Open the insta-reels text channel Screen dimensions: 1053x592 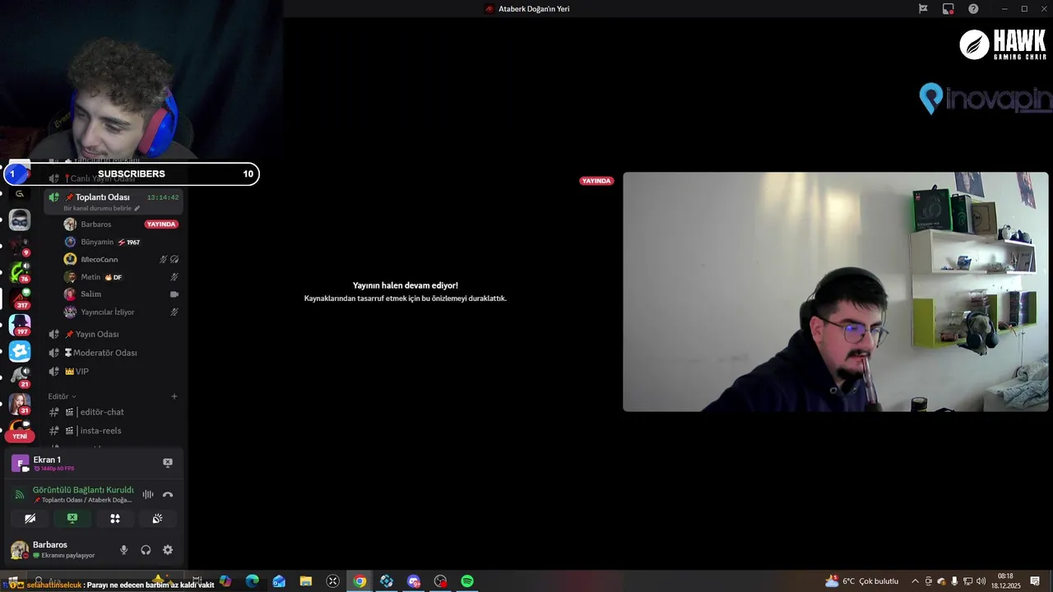114,431
